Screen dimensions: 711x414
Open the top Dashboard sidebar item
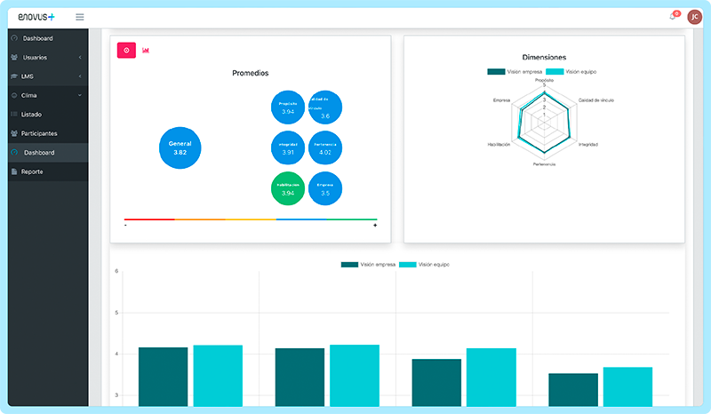pyautogui.click(x=37, y=38)
